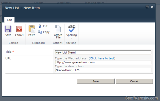The width and height of the screenshot is (160, 101).
Task: Open the 'Click here to test' link
Action: coord(102,58)
